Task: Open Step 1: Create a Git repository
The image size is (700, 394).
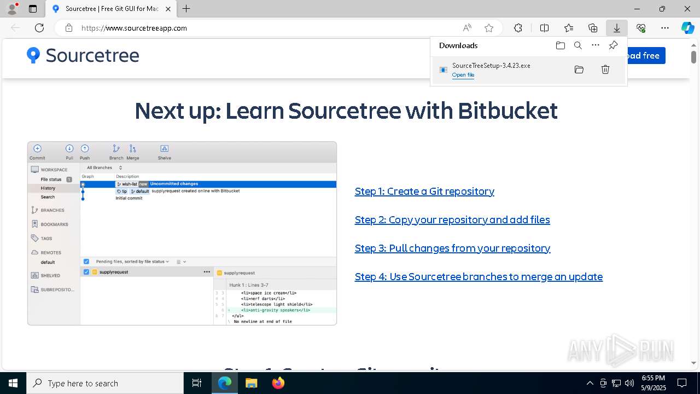Action: coord(424,191)
